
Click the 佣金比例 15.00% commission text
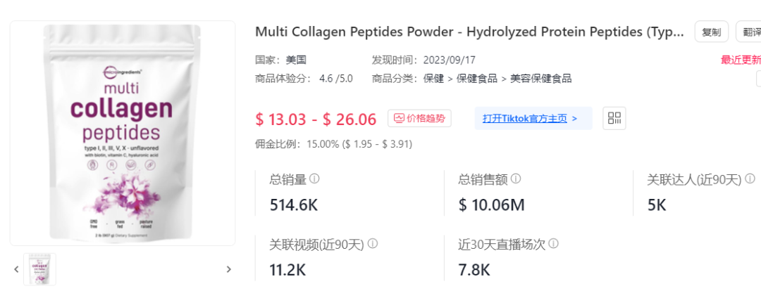coord(334,144)
